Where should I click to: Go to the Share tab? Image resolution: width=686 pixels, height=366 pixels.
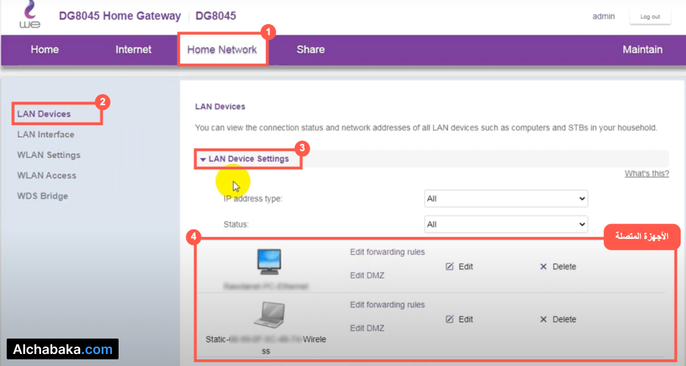point(310,50)
